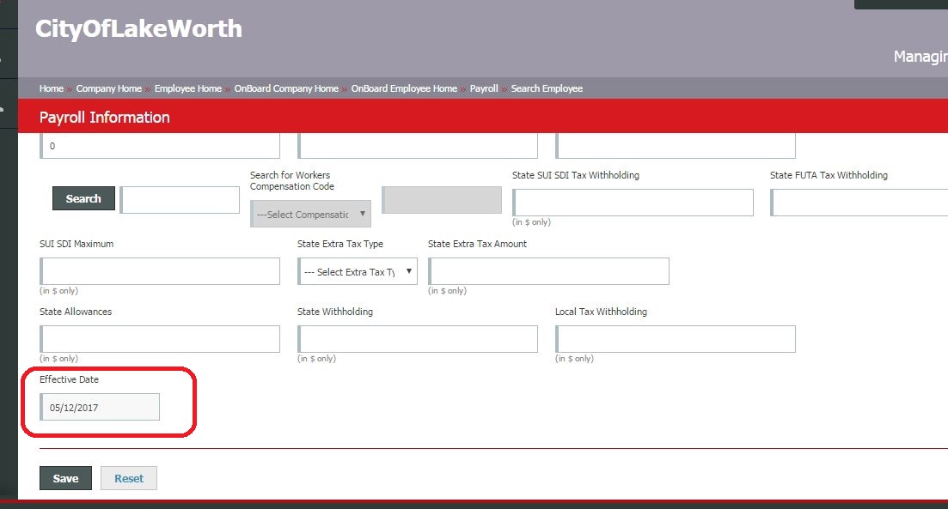Select the Local Tax Withholding field
The width and height of the screenshot is (948, 509).
[676, 339]
